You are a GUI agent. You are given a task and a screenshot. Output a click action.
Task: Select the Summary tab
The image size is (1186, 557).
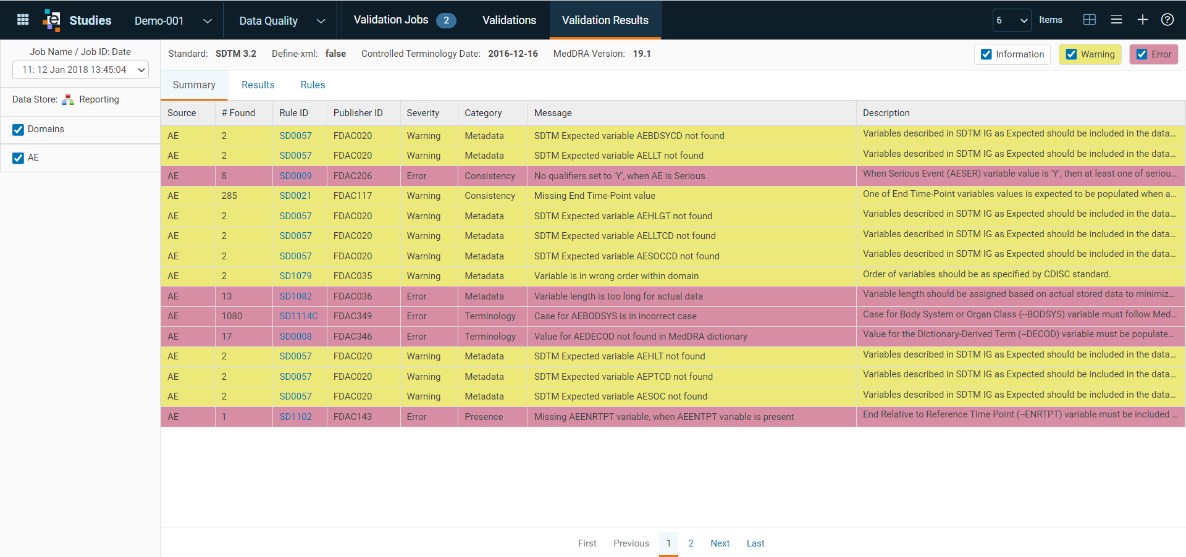pos(194,85)
